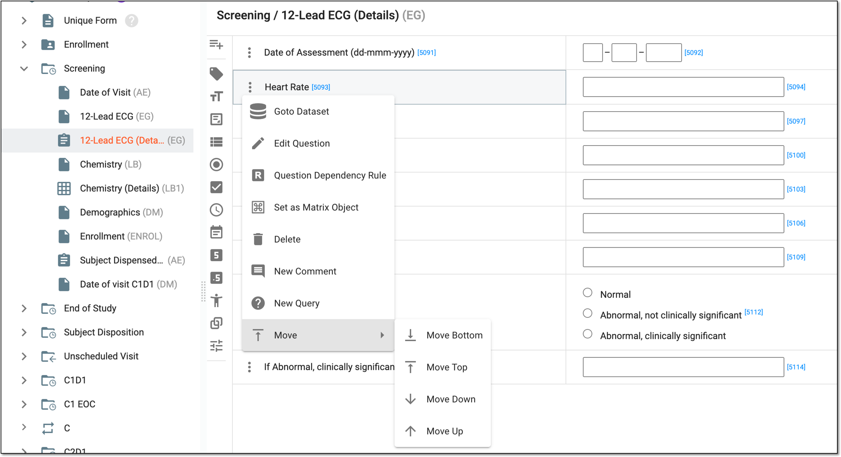The width and height of the screenshot is (841, 457).
Task: Select Move Top in submenu
Action: pyautogui.click(x=443, y=367)
